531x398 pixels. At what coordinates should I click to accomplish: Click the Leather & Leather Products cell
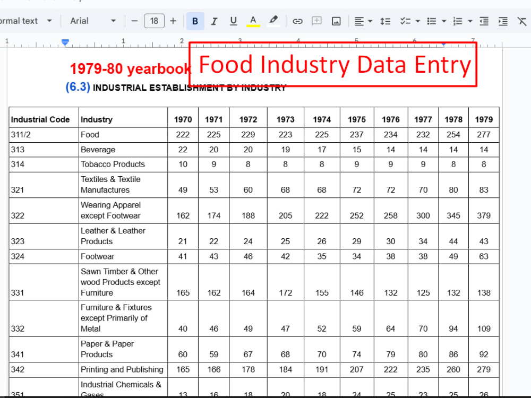pyautogui.click(x=123, y=236)
